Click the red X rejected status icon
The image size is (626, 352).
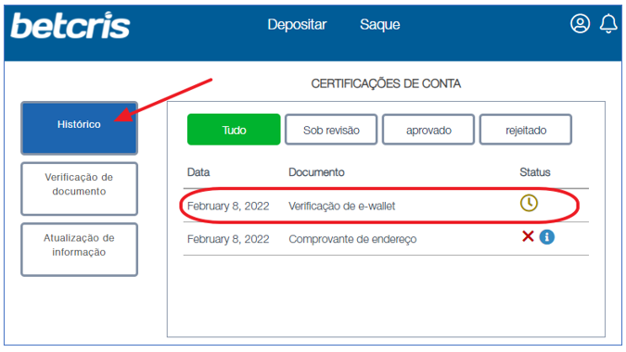tap(528, 236)
